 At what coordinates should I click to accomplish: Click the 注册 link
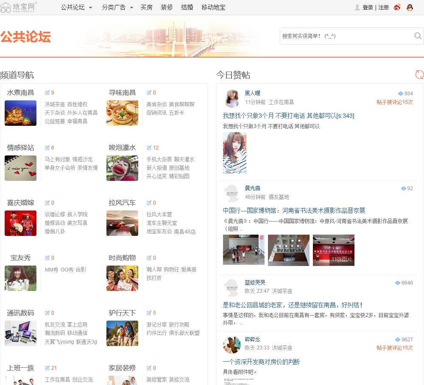tap(383, 8)
